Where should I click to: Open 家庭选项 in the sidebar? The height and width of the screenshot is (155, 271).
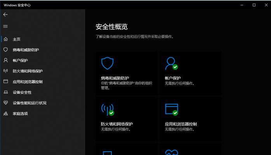tap(20, 114)
